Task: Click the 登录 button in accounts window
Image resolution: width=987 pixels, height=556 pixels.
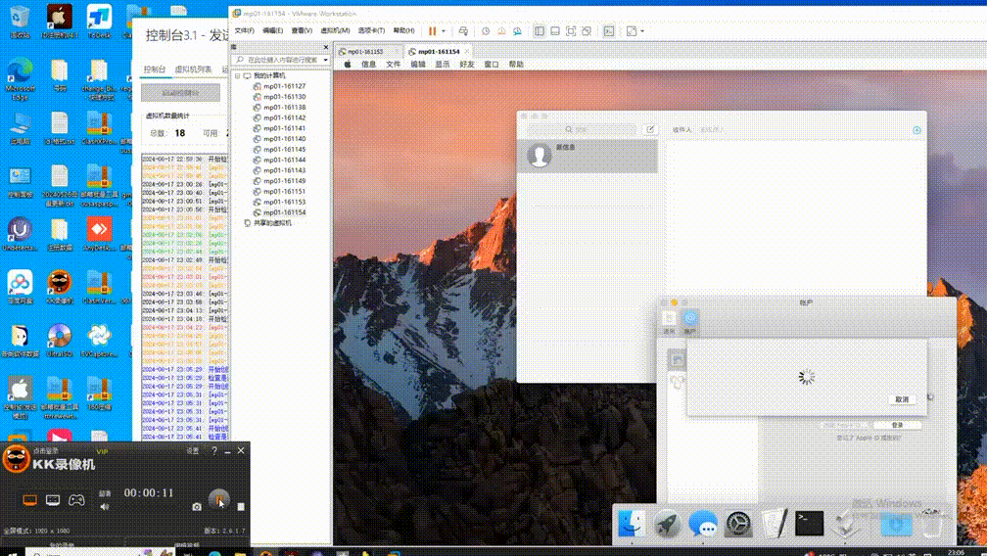Action: [x=897, y=425]
